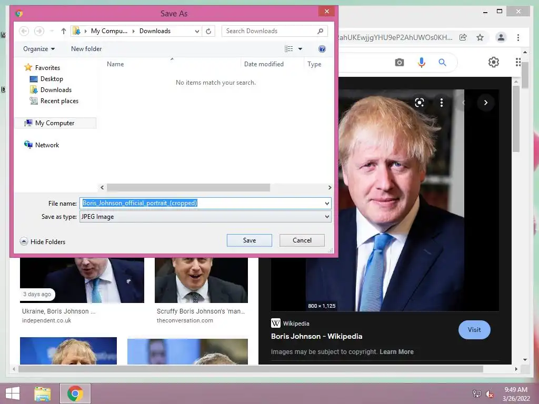This screenshot has width=539, height=404.
Task: Click the file list scroll left arrow
Action: click(102, 188)
